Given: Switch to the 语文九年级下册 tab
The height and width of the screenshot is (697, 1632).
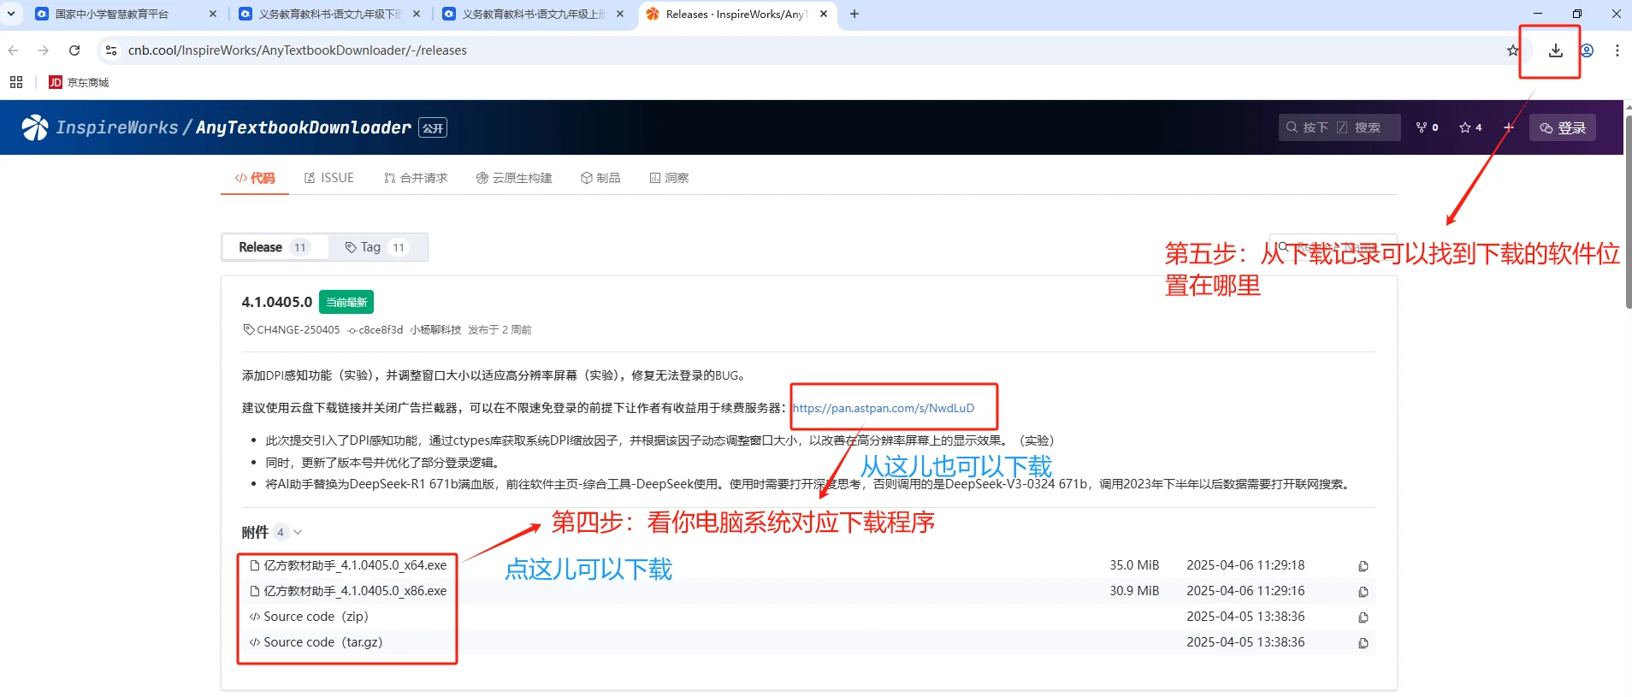Looking at the screenshot, I should click(329, 14).
